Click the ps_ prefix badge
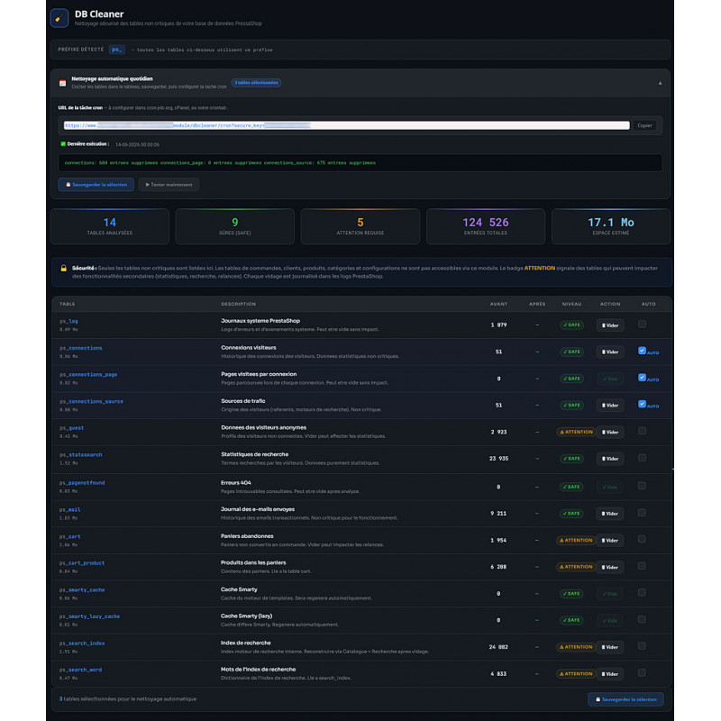 [117, 50]
